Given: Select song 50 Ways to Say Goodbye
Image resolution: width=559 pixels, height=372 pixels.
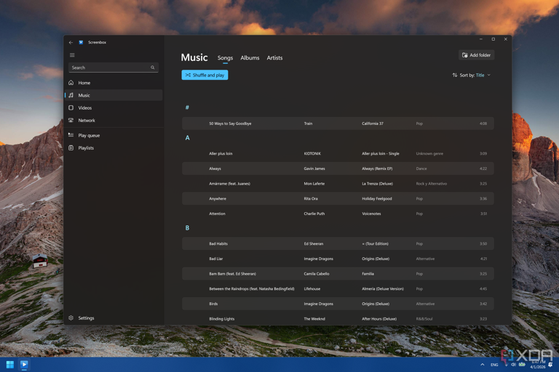Looking at the screenshot, I should point(338,124).
